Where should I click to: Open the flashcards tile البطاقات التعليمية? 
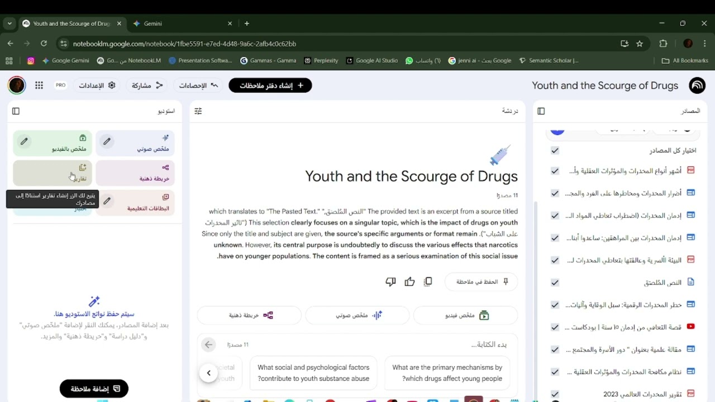(x=135, y=203)
